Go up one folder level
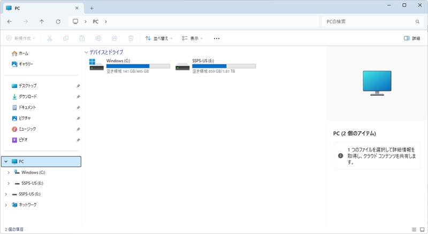The height and width of the screenshot is (234, 428). coord(42,21)
